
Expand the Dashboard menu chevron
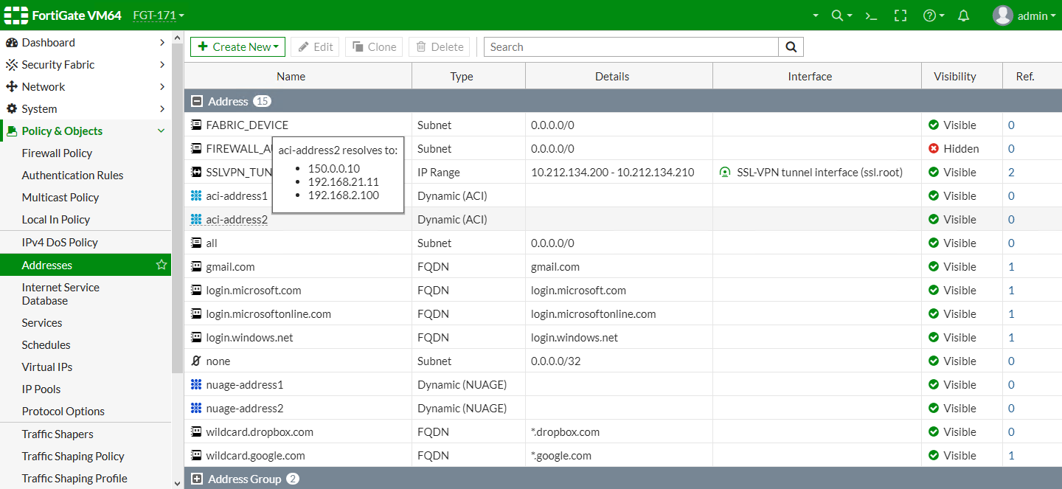pyautogui.click(x=162, y=43)
